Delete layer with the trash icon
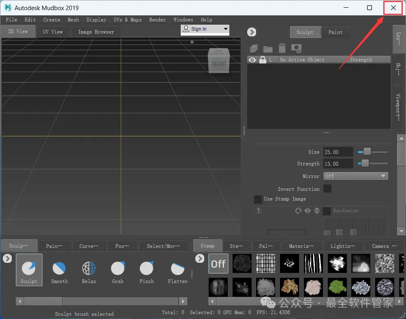Screen dimensions: 406x319 pyautogui.click(x=282, y=48)
